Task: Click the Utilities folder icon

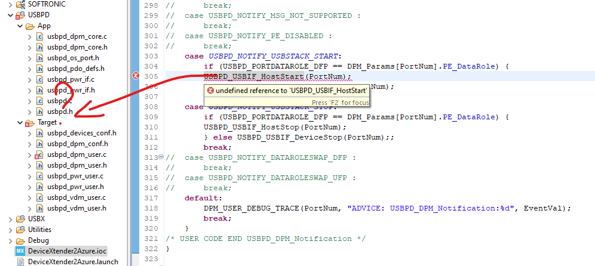Action: click(x=20, y=230)
